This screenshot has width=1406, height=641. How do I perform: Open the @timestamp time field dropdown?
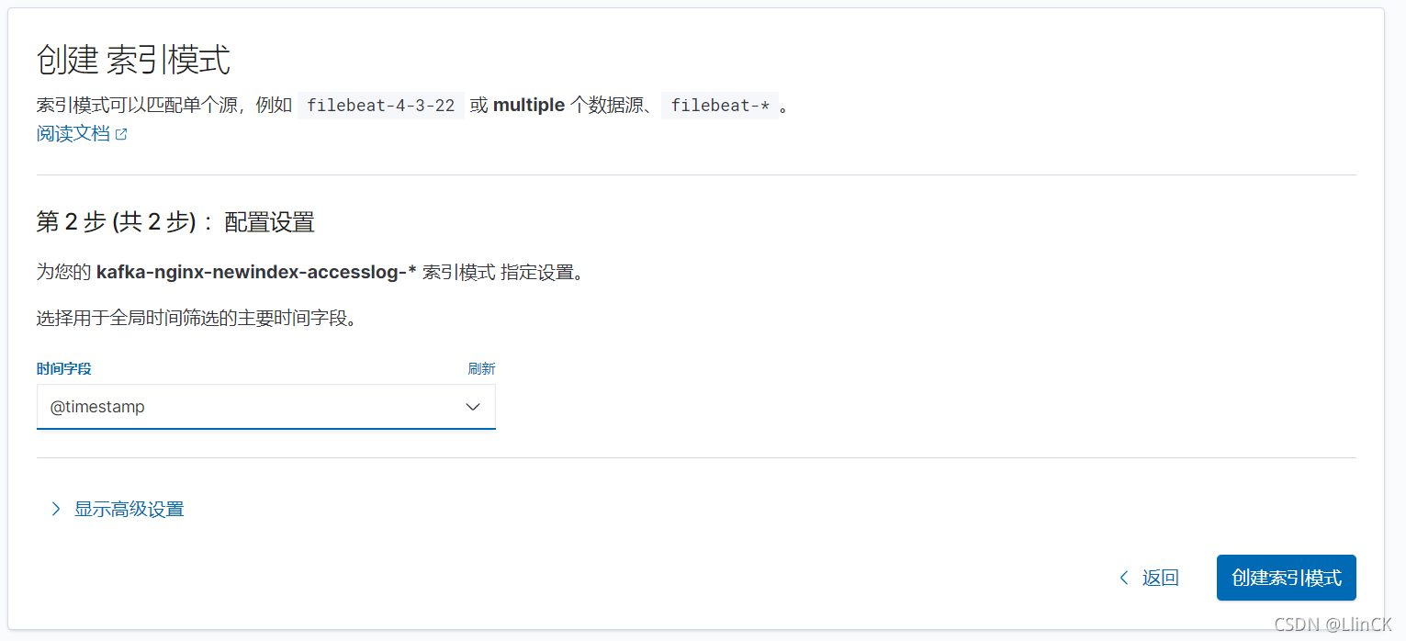(266, 407)
